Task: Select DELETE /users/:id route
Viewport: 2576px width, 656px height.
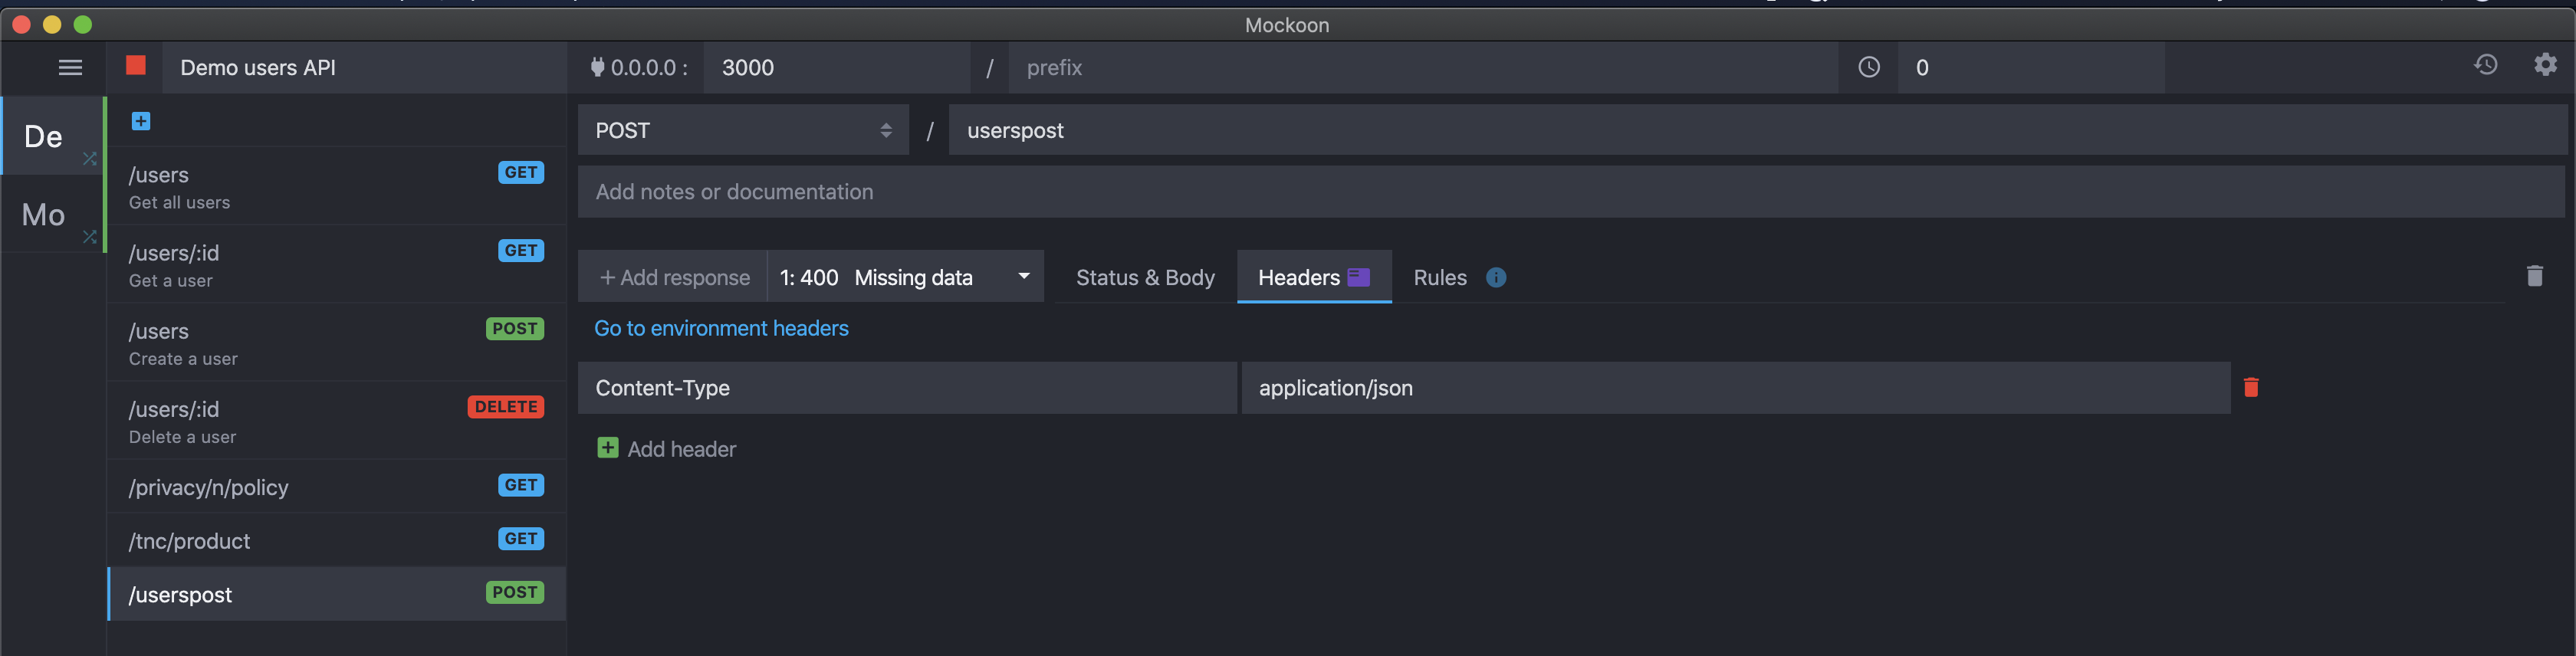Action: click(x=337, y=420)
